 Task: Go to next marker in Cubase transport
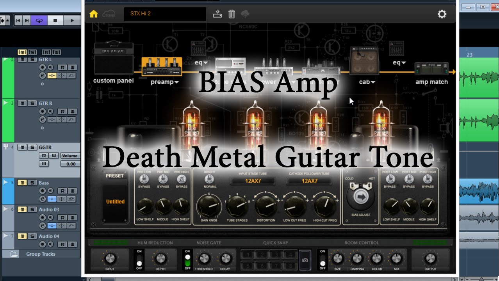(x=27, y=20)
